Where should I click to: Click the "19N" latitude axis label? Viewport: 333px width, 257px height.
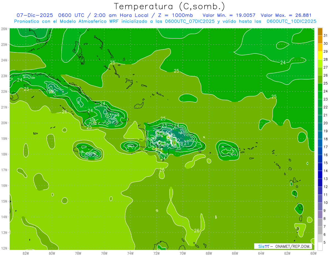(4, 138)
